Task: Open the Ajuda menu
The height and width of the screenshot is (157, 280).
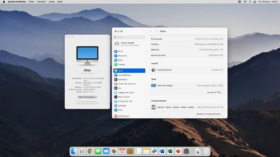Action: (60, 2)
